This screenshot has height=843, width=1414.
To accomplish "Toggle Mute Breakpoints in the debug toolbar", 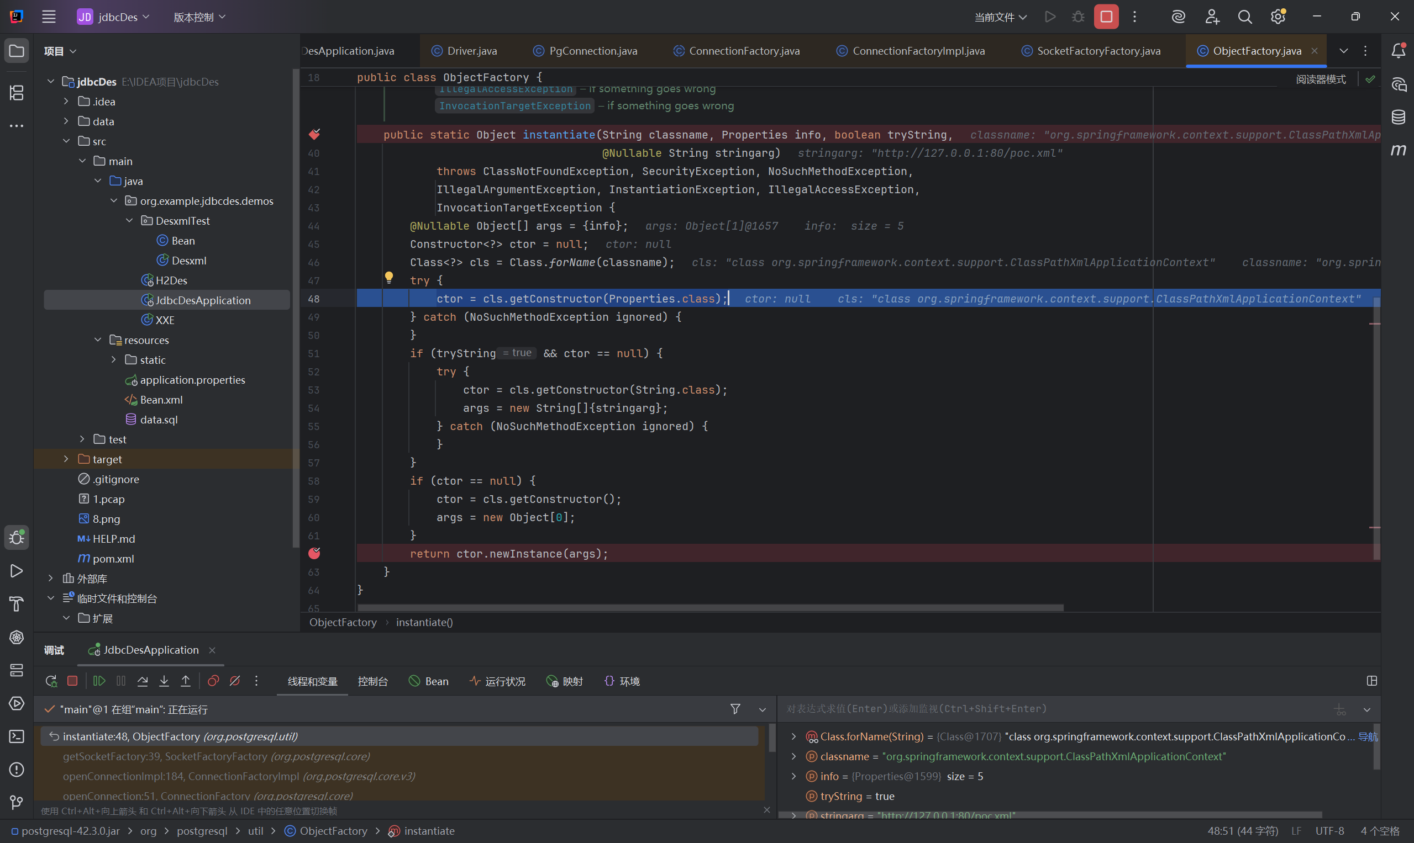I will (x=235, y=681).
